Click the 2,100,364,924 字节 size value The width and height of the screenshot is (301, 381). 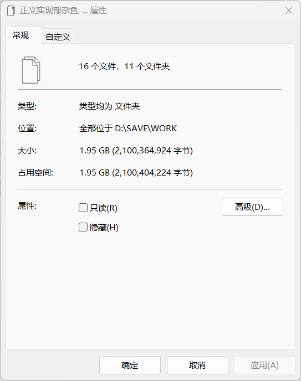pos(154,151)
